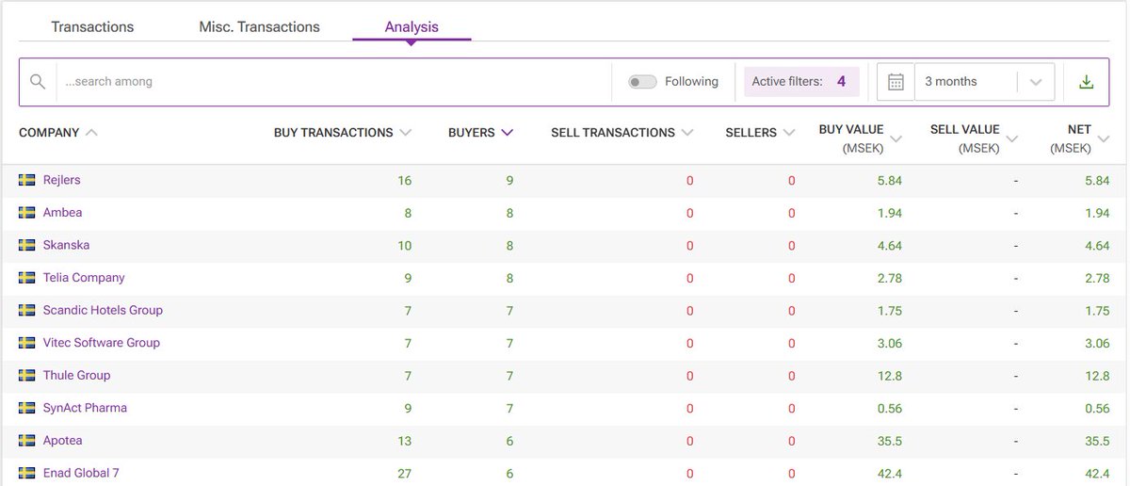The height and width of the screenshot is (486, 1130).
Task: Switch to the Misc. Transactions tab
Action: point(259,26)
